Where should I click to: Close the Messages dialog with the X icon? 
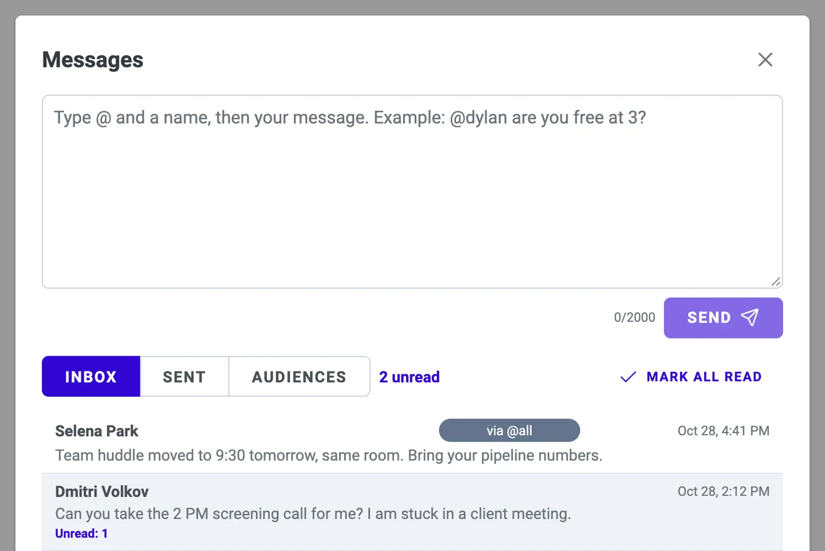pos(765,59)
